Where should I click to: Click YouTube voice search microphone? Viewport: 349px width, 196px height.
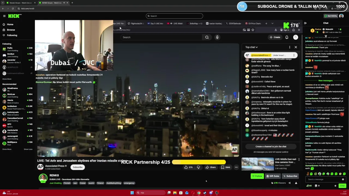[x=217, y=37]
